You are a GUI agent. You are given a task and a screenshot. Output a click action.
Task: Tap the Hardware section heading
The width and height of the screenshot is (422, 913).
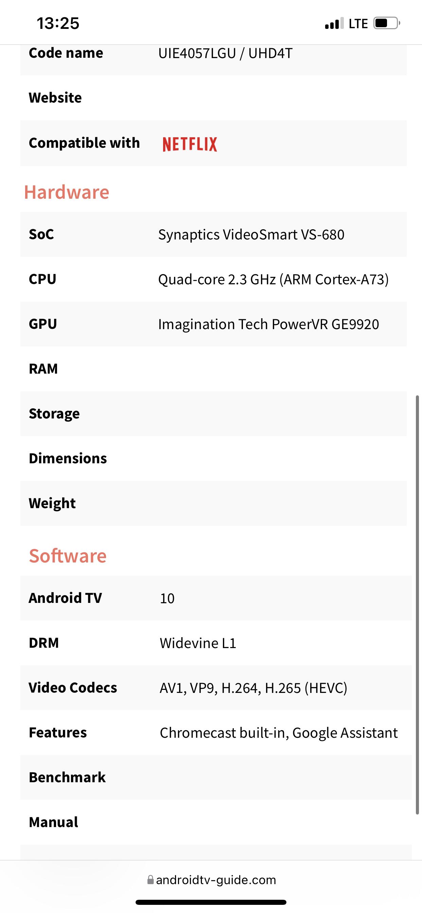tap(67, 192)
